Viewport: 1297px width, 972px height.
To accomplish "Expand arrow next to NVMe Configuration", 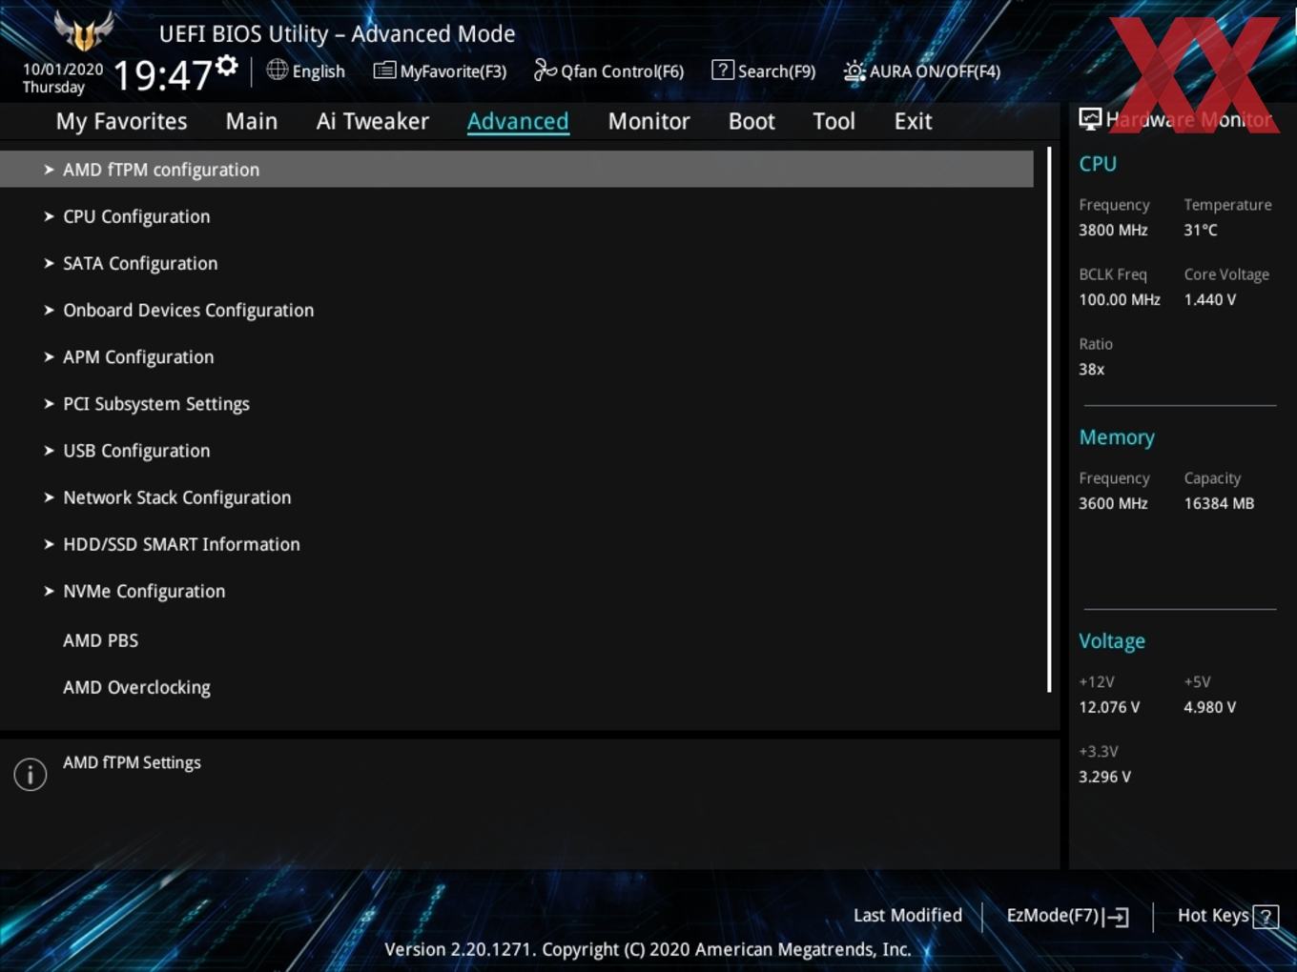I will [49, 591].
